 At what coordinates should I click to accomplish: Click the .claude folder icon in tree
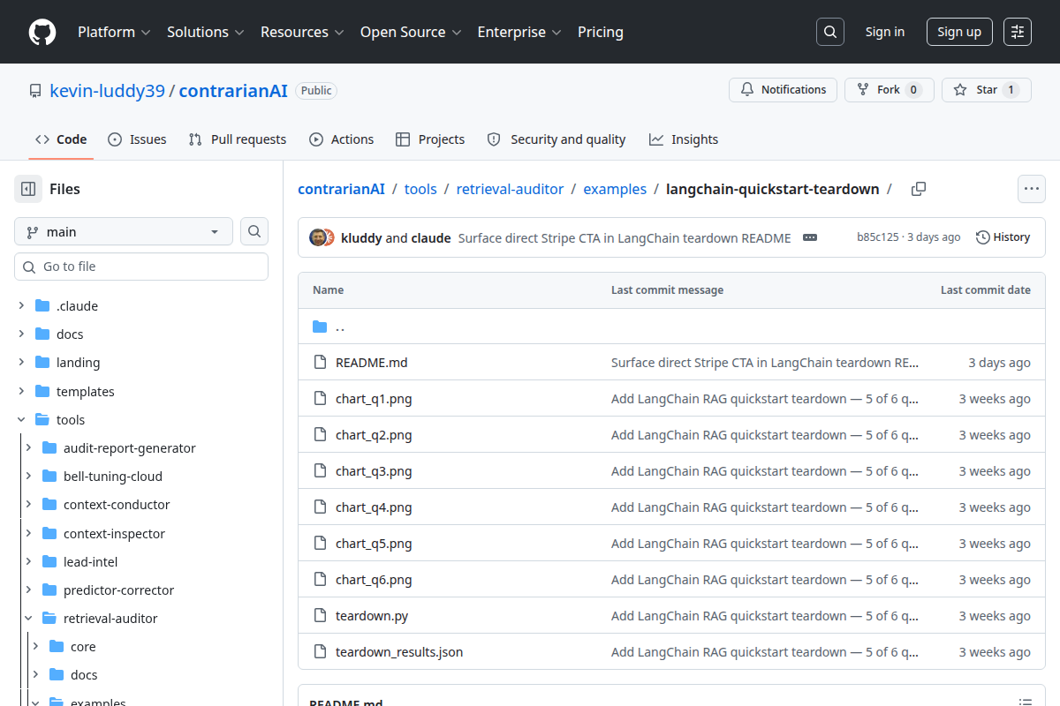tap(42, 305)
